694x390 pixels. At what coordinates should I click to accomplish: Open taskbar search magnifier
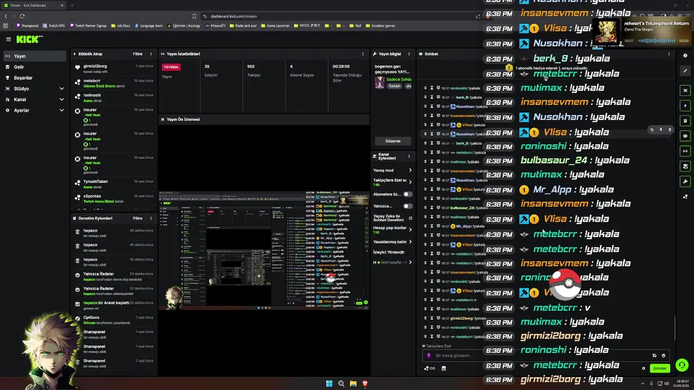(341, 383)
